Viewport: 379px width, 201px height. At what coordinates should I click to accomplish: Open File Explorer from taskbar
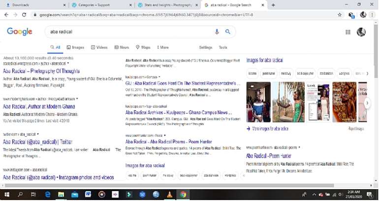click(61, 195)
